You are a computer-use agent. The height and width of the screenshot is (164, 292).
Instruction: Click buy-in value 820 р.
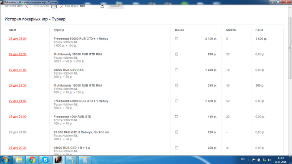point(212,54)
